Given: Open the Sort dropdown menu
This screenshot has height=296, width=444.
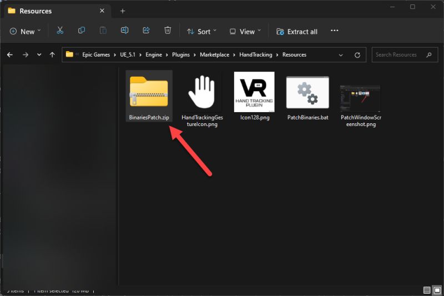Looking at the screenshot, I should coord(201,32).
